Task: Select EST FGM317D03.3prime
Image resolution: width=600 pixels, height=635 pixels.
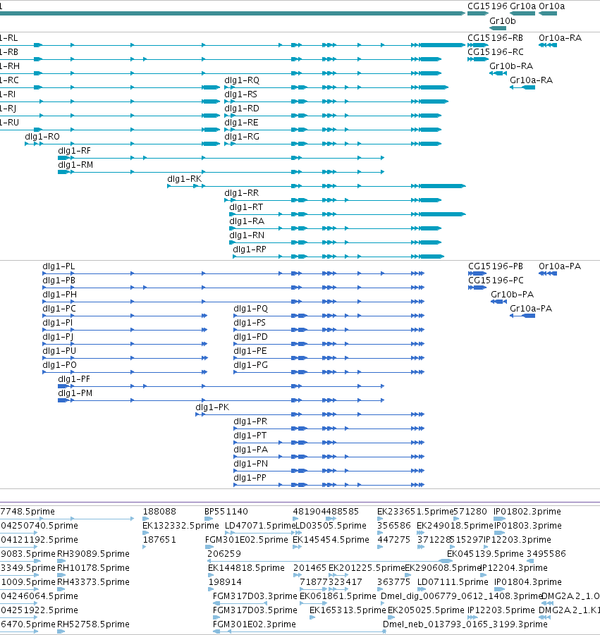Action: 255,596
